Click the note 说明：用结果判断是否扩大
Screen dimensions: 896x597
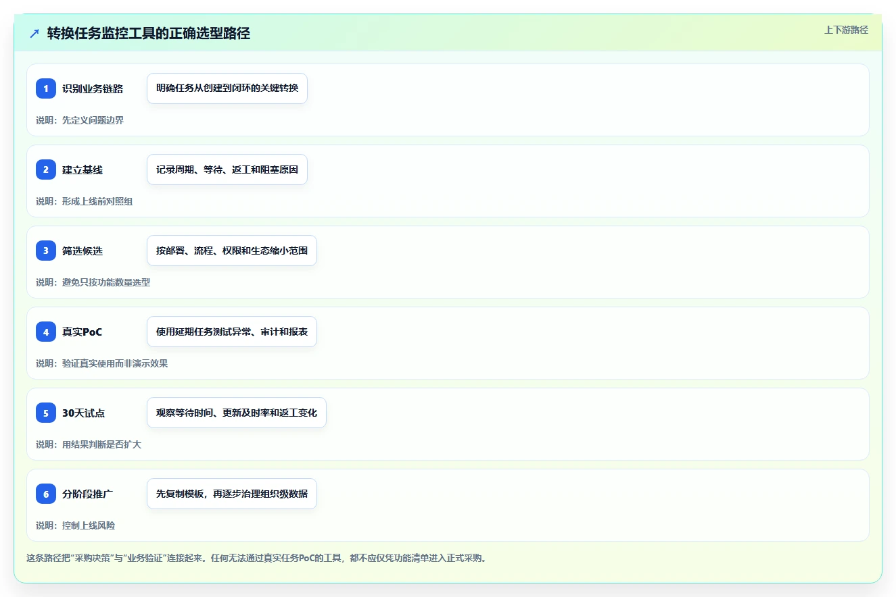(x=89, y=444)
